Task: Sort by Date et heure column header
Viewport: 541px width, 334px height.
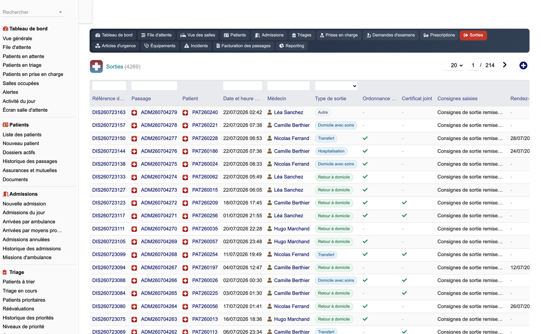Action: coord(241,99)
